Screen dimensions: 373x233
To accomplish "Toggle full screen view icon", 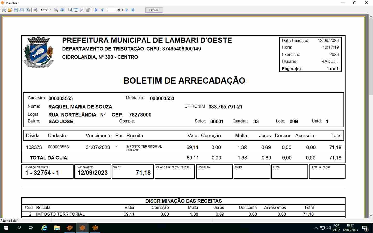I will coord(62,10).
